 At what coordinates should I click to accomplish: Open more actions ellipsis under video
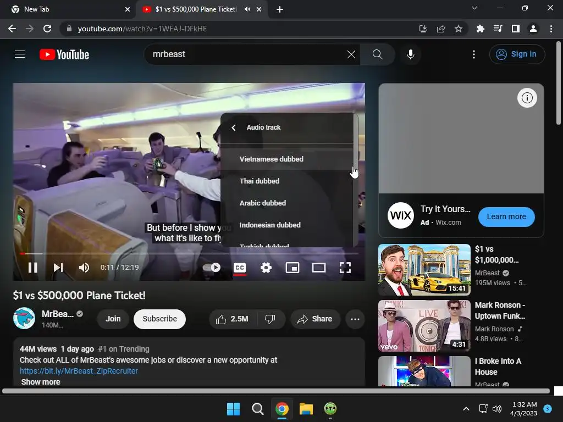(x=355, y=319)
